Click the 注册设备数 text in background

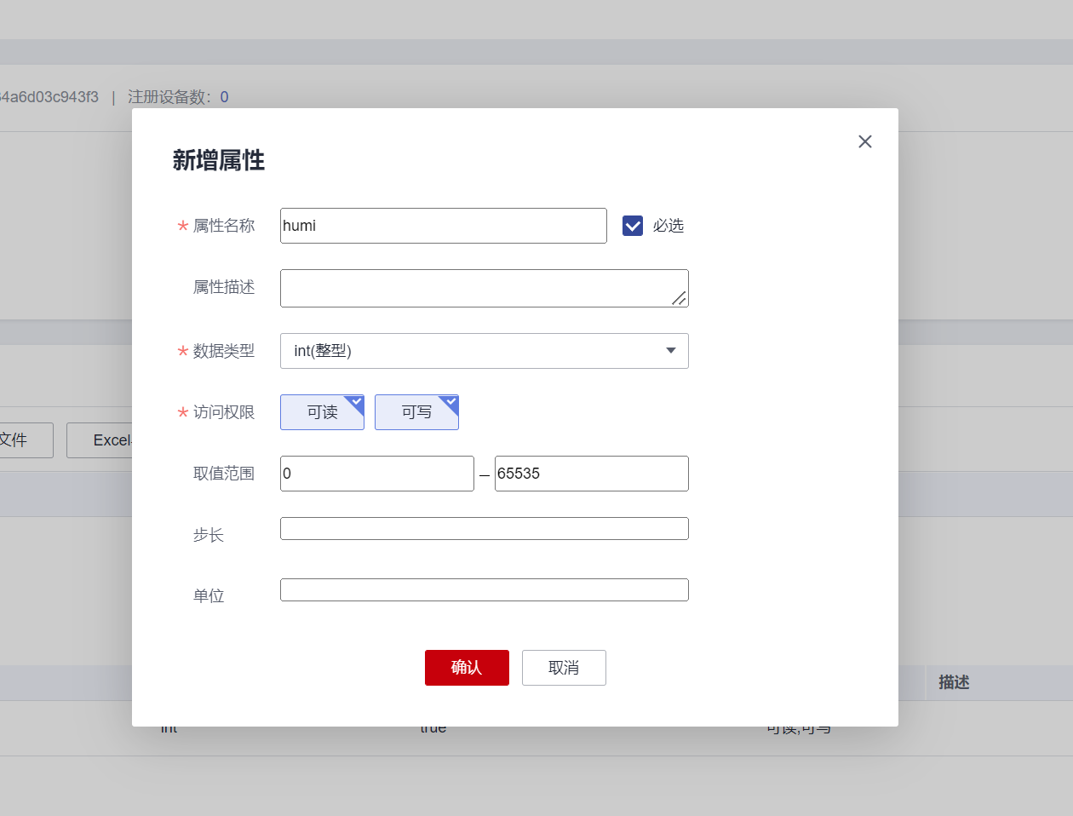[x=169, y=97]
